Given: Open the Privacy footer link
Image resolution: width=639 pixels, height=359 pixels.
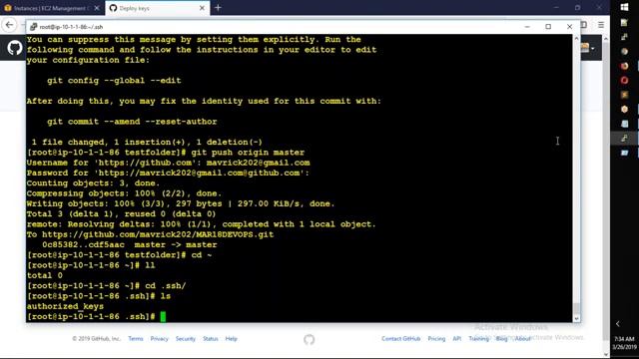Looking at the screenshot, I should (159, 339).
